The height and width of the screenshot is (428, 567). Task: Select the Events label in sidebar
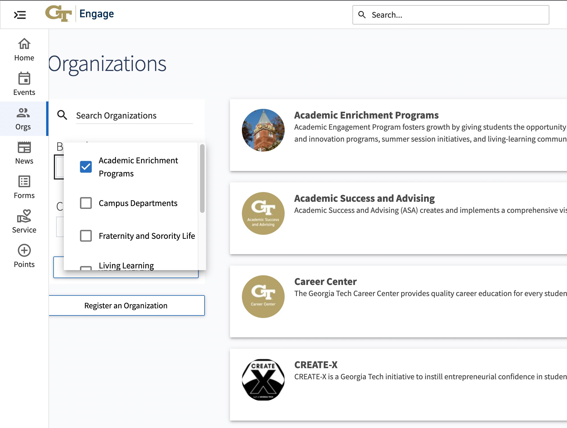(x=24, y=92)
